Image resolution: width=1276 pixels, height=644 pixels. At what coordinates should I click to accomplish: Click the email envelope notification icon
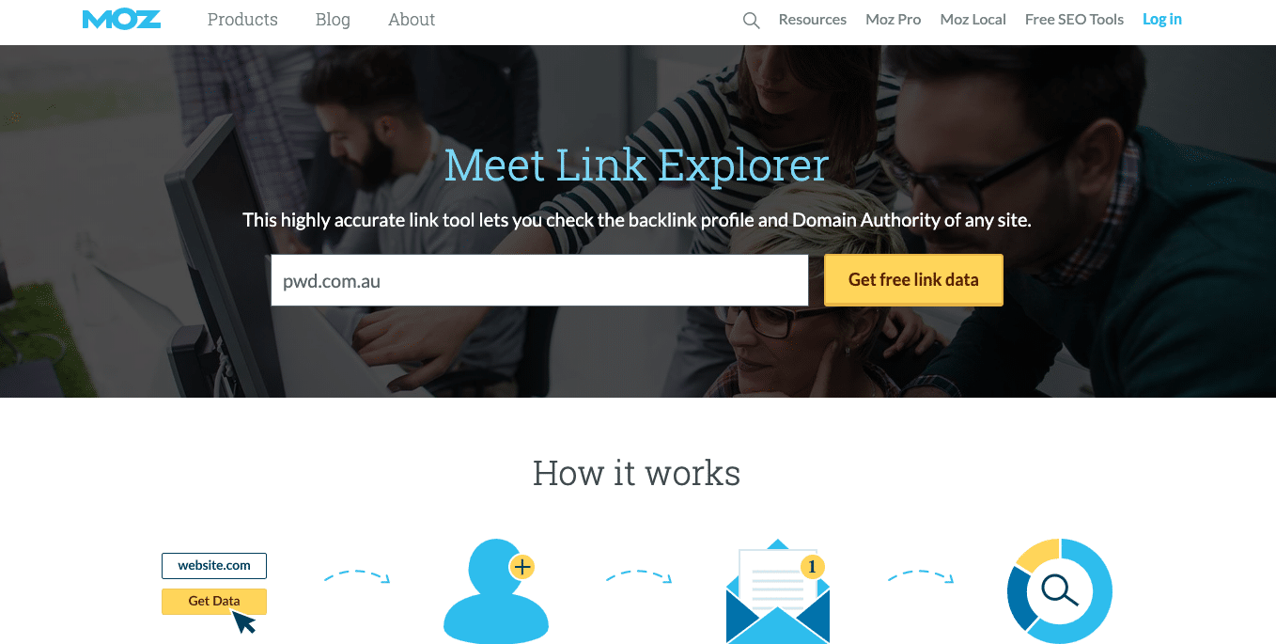coord(778,591)
